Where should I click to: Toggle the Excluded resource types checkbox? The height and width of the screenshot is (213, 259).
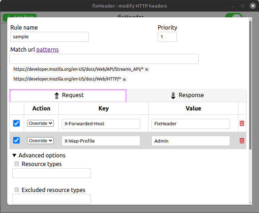point(17,190)
